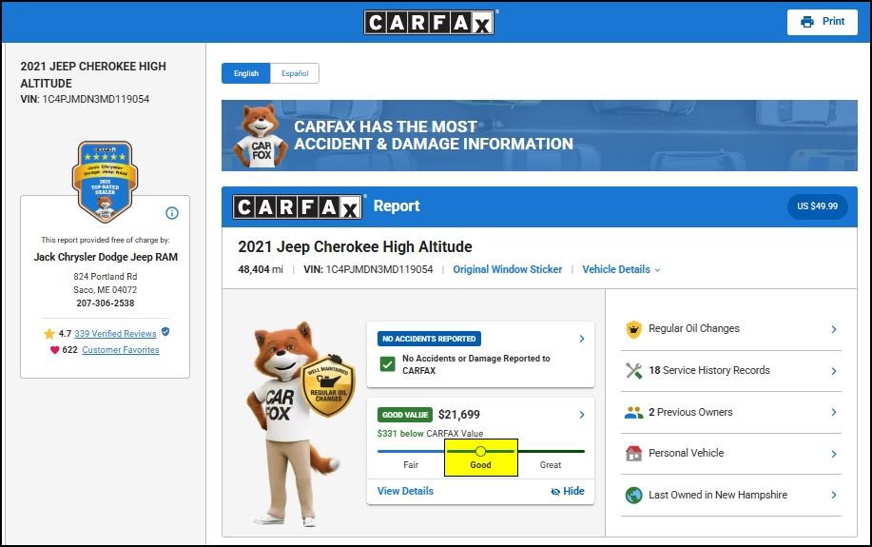Viewport: 872px width, 547px height.
Task: Open the 339 Verified Reviews link
Action: pyautogui.click(x=115, y=334)
